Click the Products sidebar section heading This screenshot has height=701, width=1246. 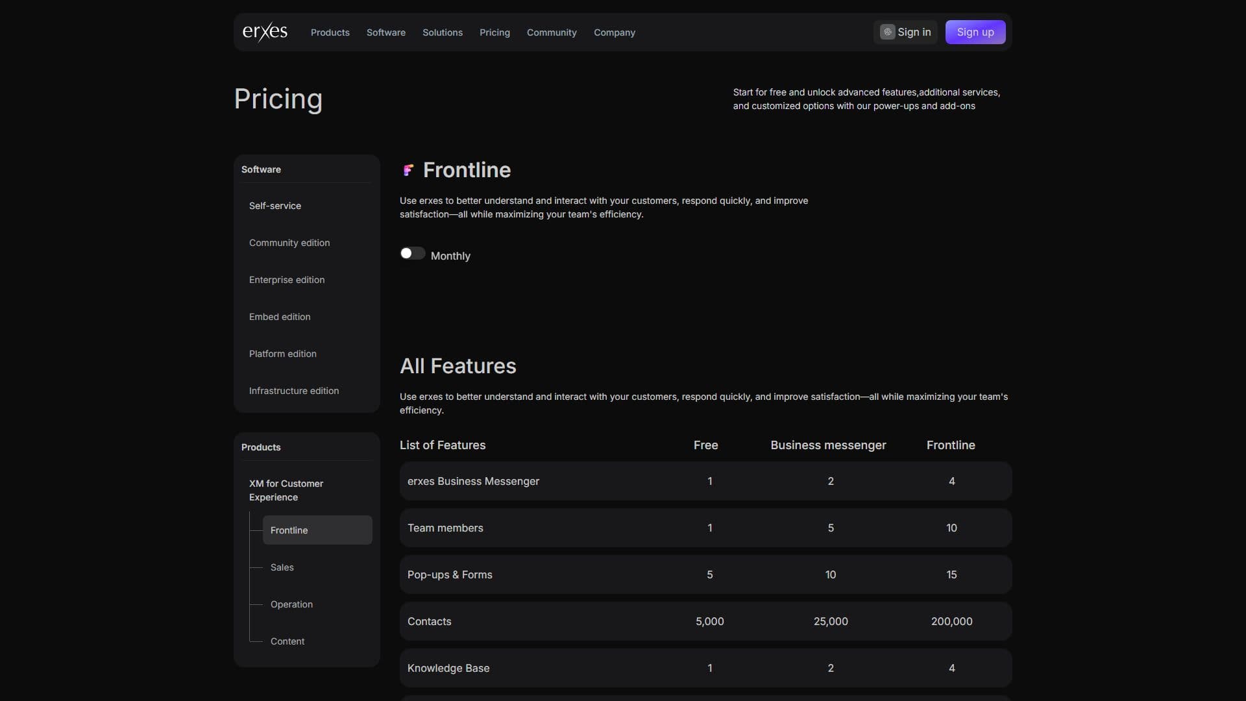(261, 447)
